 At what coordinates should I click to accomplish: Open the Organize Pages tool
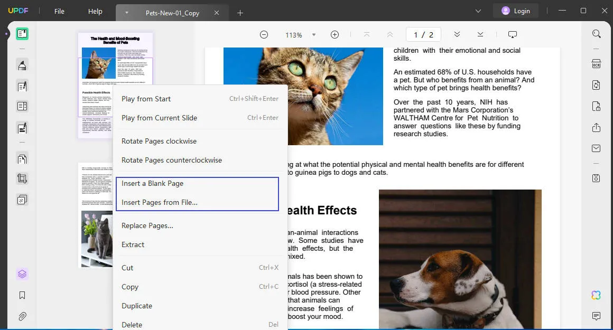pyautogui.click(x=22, y=159)
